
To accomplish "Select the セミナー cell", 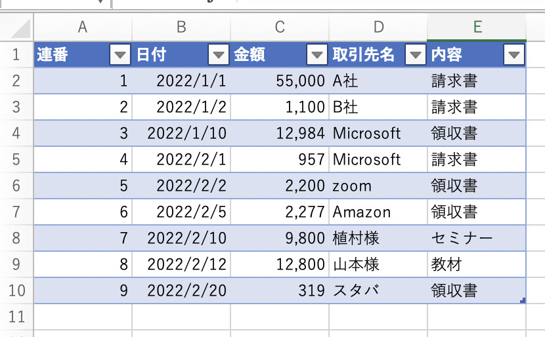I will click(476, 239).
